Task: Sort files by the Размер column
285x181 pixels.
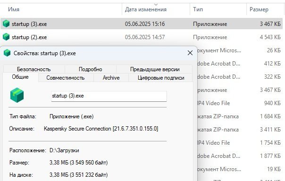Action: point(259,9)
